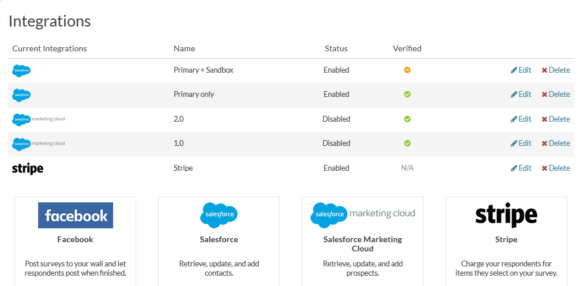
Task: Click the green verified icon for 2.0
Action: (x=407, y=119)
